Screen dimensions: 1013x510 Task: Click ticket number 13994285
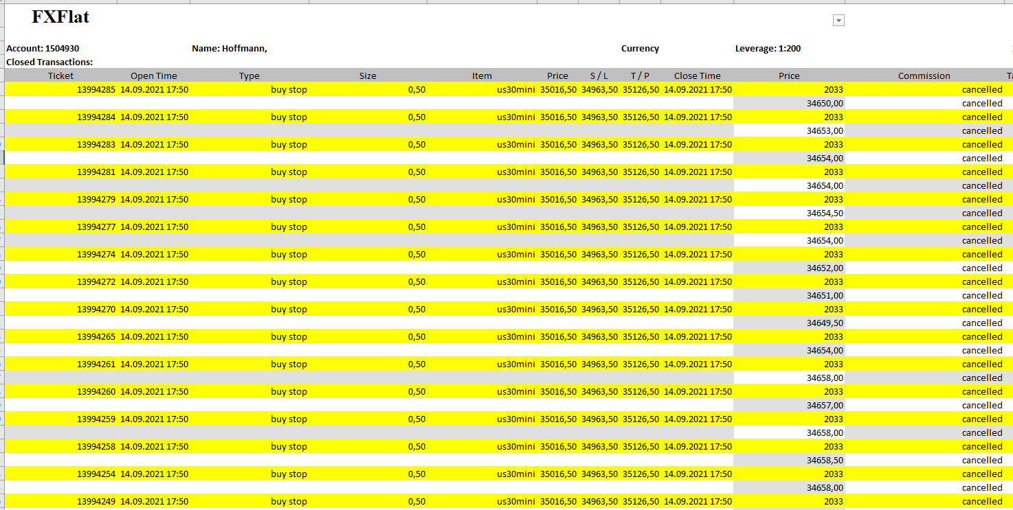tap(96, 90)
